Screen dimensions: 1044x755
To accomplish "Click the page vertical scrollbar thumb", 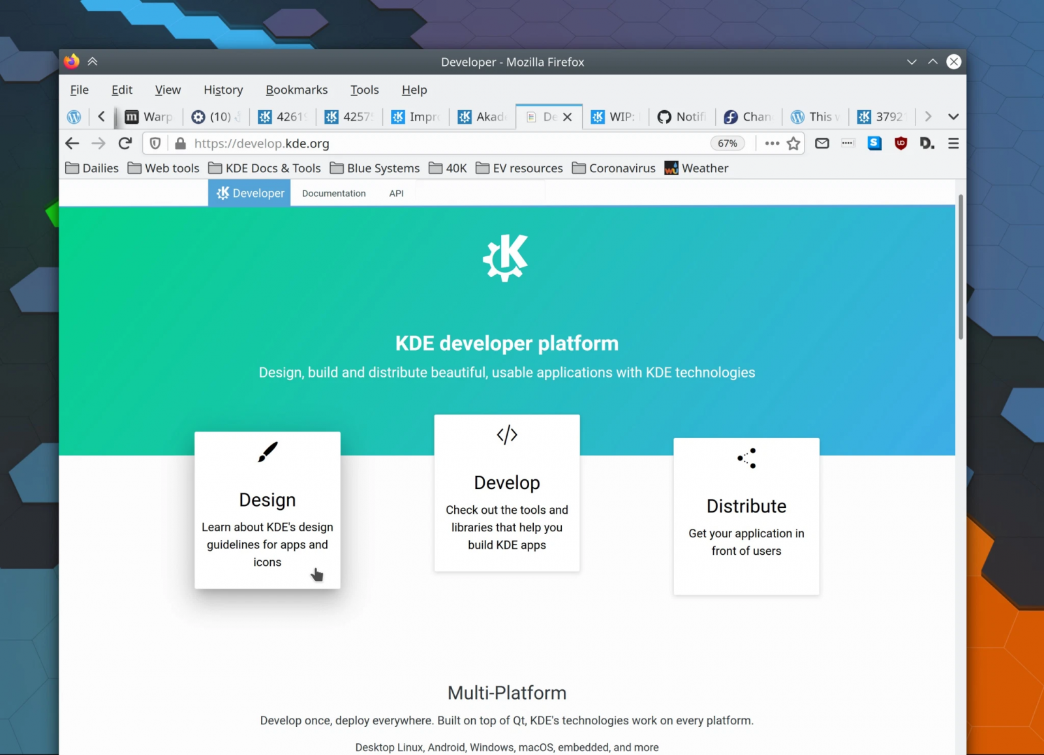I will 960,267.
